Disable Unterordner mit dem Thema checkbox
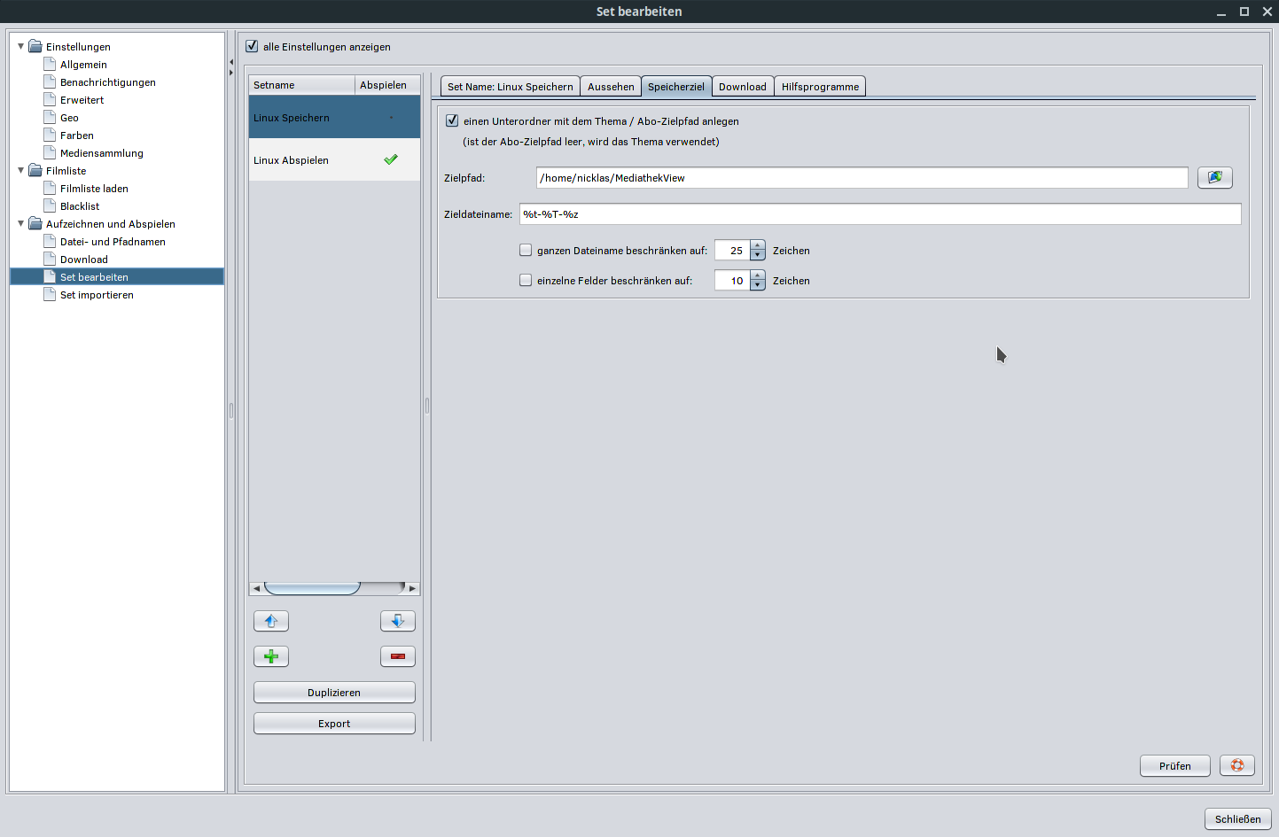Viewport: 1279px width, 837px height. tap(452, 120)
